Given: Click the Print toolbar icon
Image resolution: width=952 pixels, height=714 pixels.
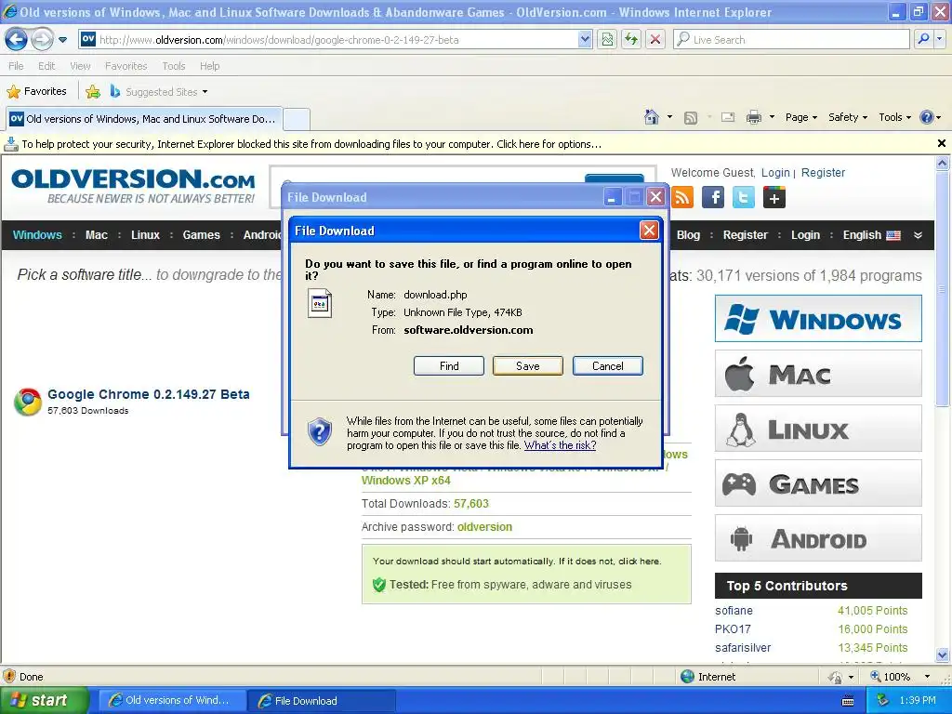Looking at the screenshot, I should point(753,117).
